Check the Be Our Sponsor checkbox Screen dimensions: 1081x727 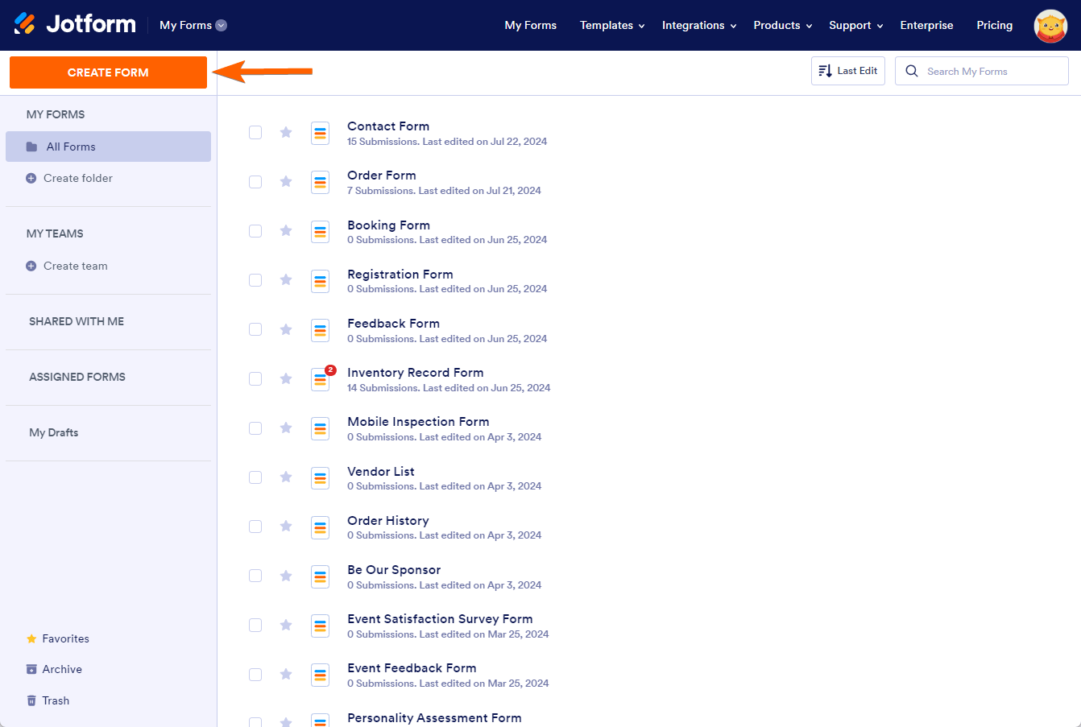[255, 576]
